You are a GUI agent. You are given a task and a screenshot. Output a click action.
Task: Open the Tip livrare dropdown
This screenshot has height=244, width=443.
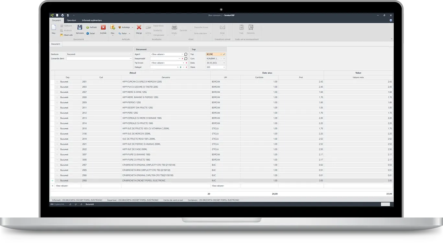(x=183, y=63)
